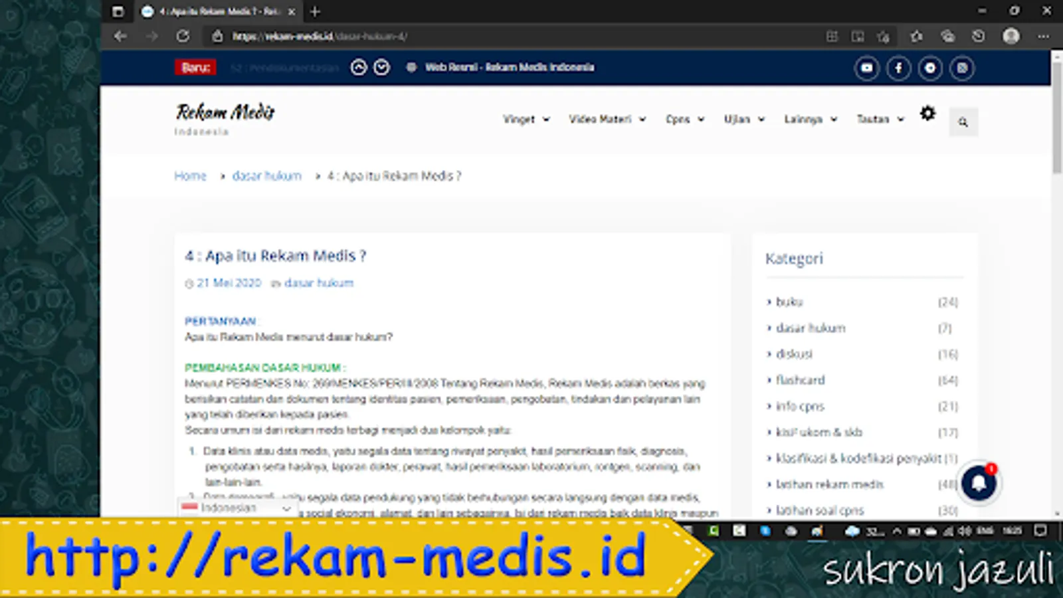Enter immersive reader view
This screenshot has height=598, width=1063.
[x=858, y=37]
